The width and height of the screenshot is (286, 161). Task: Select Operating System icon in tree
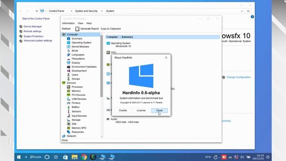[x=68, y=42]
